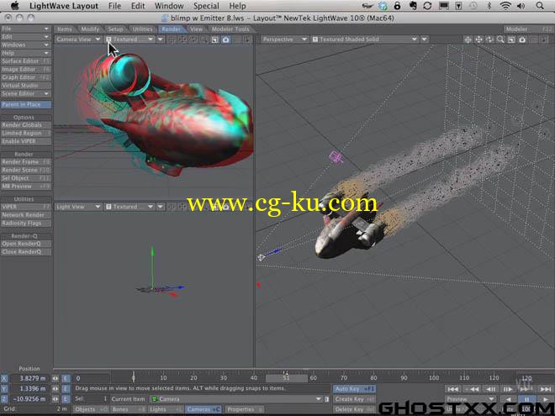Switch selection mode to Lights
Image resolution: width=555 pixels, height=416 pixels.
[166, 409]
